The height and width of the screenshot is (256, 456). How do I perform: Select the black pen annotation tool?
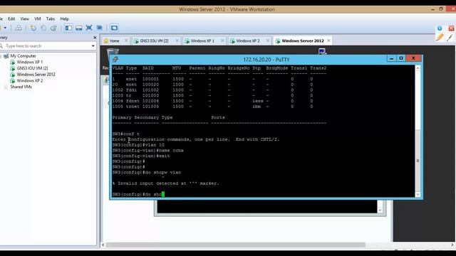[x=450, y=37]
